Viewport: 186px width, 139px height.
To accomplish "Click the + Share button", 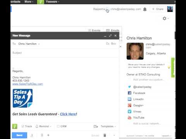I will tap(158, 9).
